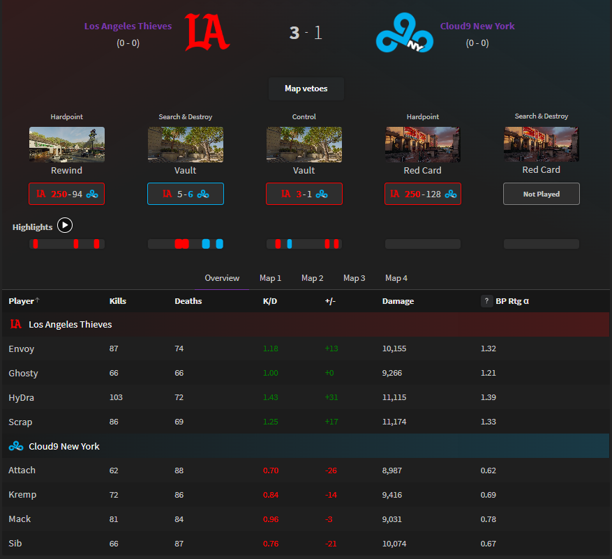Screen dimensions: 612x559
Task: Switch to the Map 2 tab
Action: coord(312,278)
